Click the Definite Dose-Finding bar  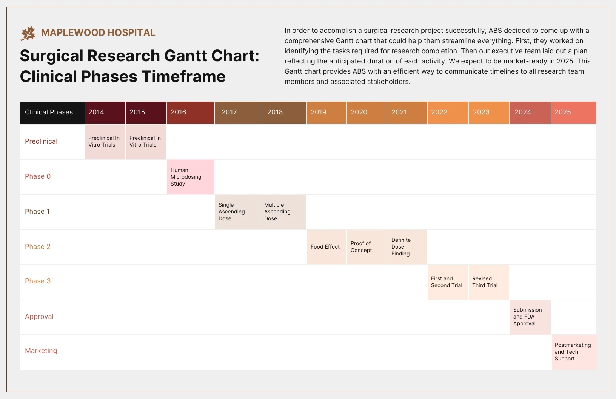[x=407, y=247]
